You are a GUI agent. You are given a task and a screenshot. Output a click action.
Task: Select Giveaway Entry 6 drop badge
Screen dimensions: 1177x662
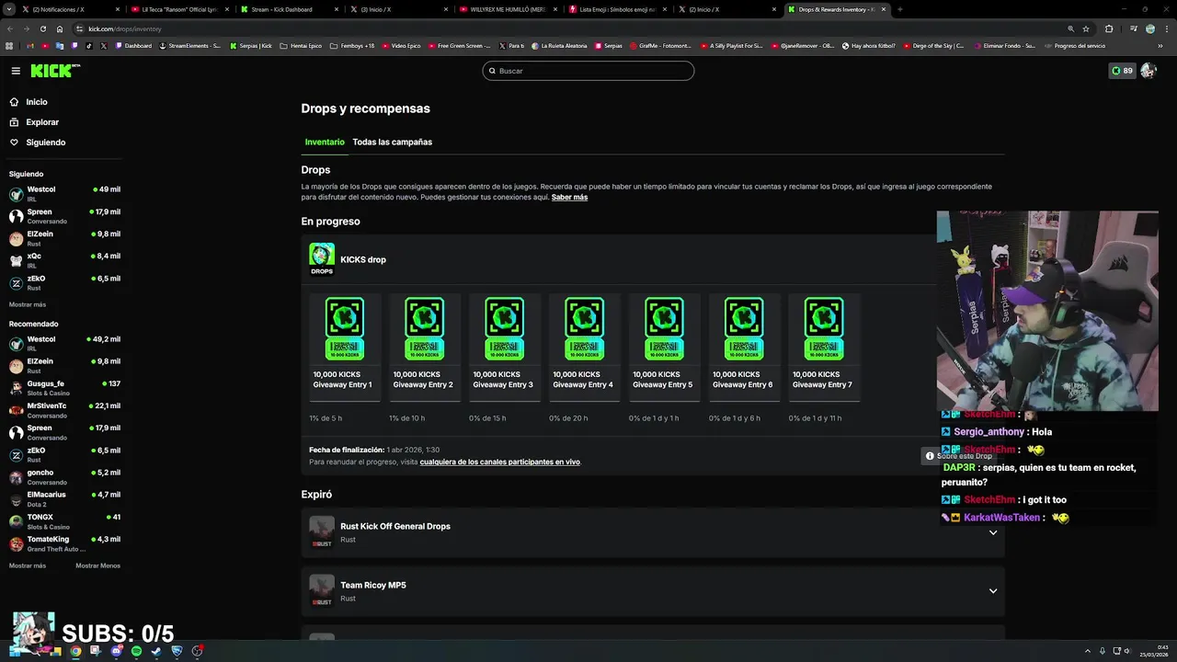pos(744,329)
